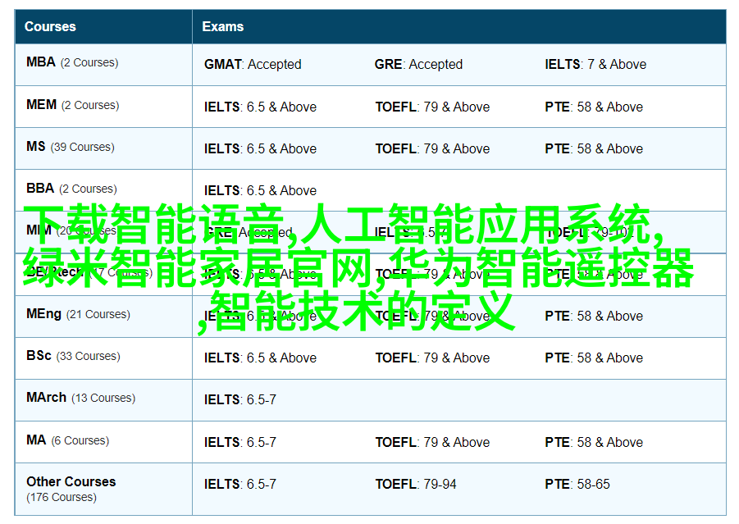Screen dimensions: 739x524
Task: Click the PTE score in the MEng row
Action: pyautogui.click(x=594, y=317)
